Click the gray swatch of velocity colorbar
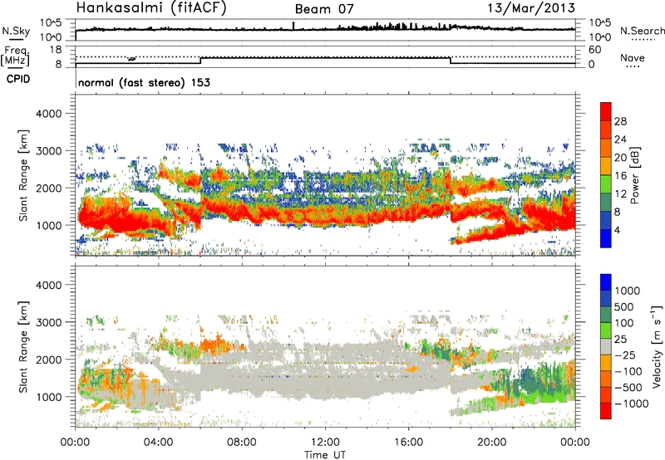Screen dimensions: 665x460 pos(606,346)
